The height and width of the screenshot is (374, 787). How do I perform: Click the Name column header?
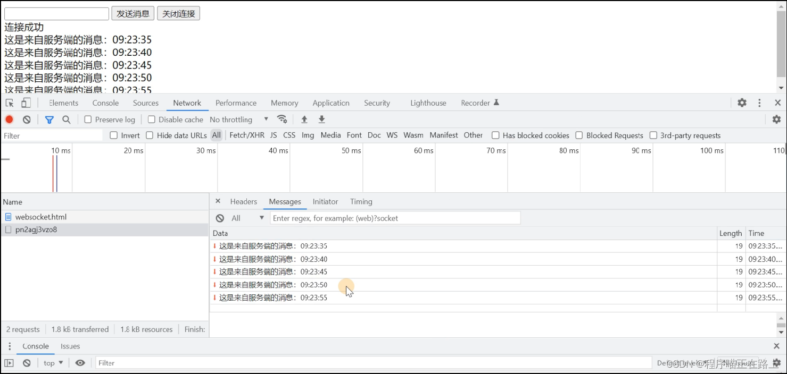coord(104,202)
